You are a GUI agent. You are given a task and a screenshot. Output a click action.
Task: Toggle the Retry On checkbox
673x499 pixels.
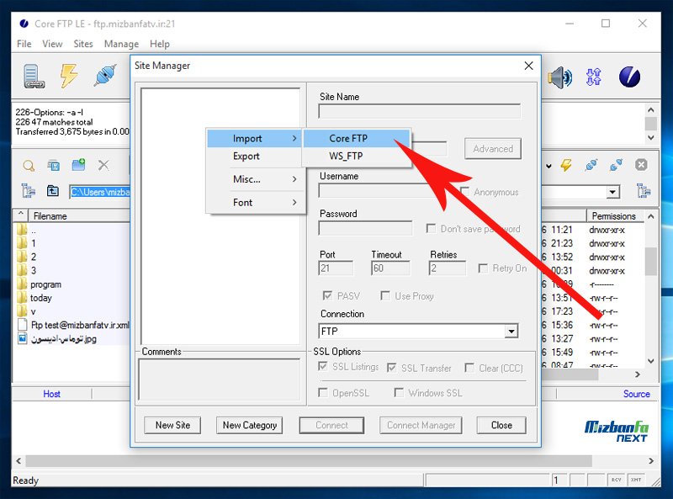click(483, 268)
